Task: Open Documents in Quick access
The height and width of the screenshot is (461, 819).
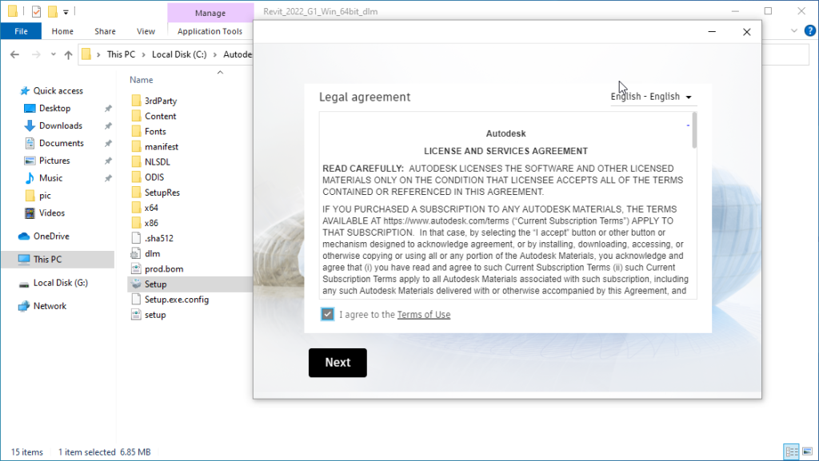Action: point(61,143)
